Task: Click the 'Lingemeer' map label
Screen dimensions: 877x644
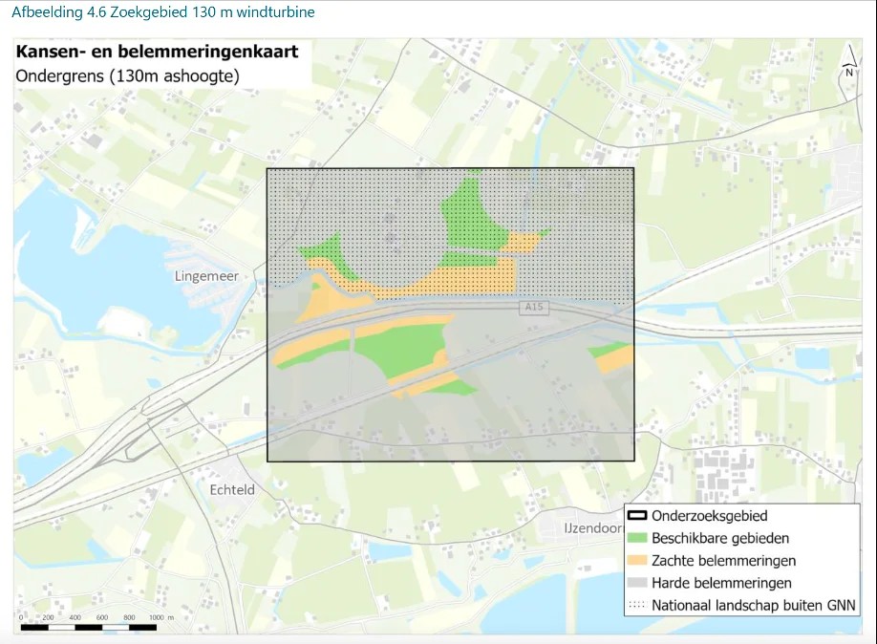Action: (206, 276)
